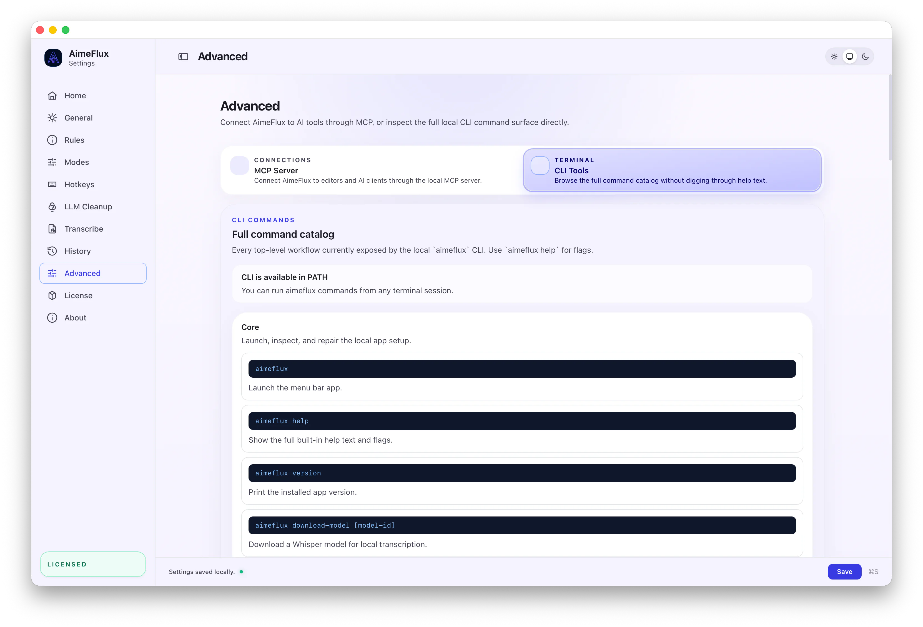Screen dimensions: 923x627
Task: Open Modes settings
Action: [93, 162]
